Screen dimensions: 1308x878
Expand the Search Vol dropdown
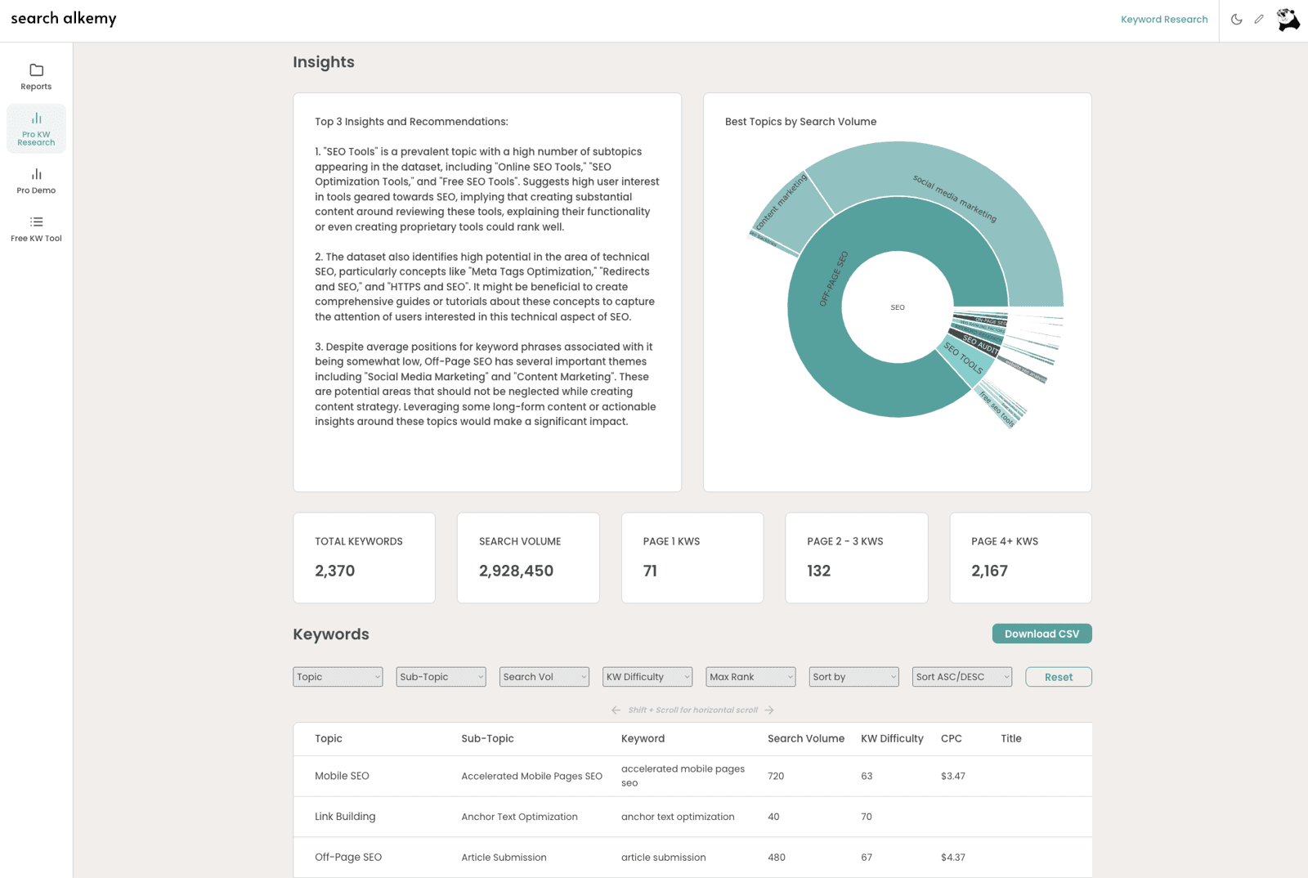(544, 677)
